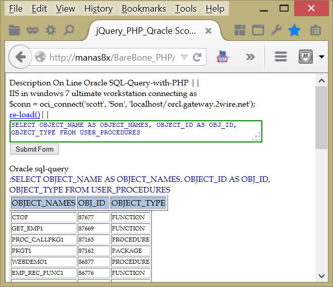Image resolution: width=333 pixels, height=287 pixels.
Task: Select the WEBDEMO1 cell
Action: click(x=43, y=261)
